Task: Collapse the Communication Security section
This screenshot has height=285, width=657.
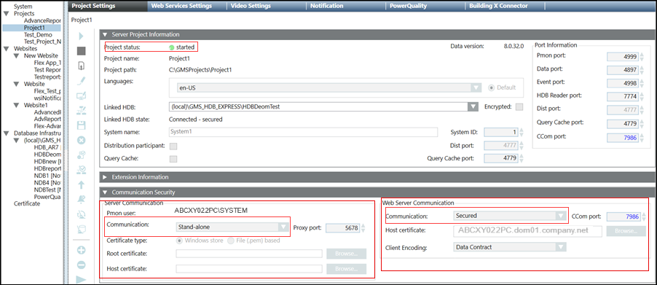Action: (x=105, y=192)
